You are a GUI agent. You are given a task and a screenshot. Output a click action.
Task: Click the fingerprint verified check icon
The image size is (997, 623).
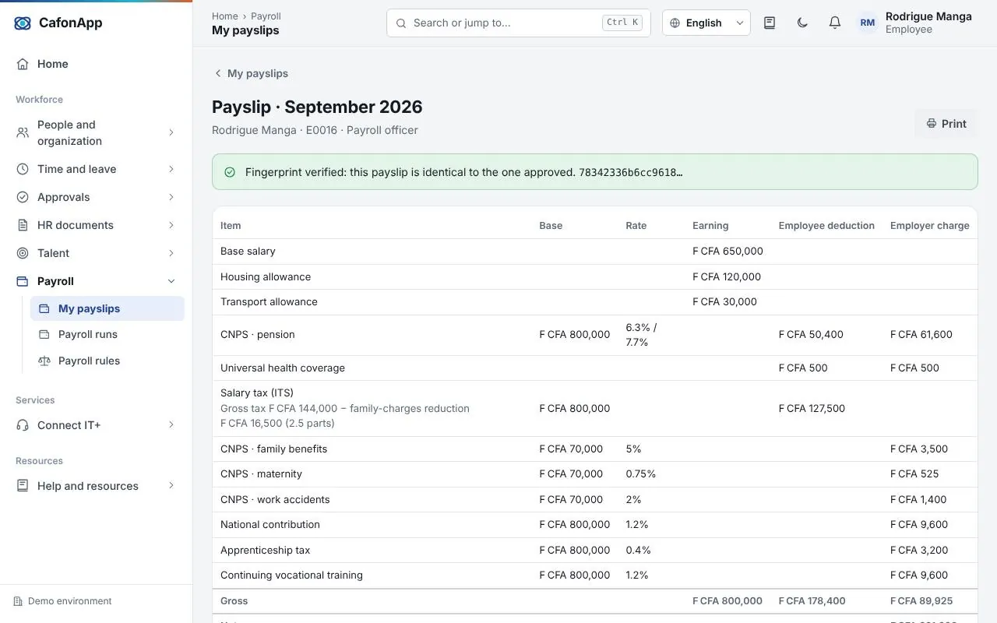pos(230,172)
